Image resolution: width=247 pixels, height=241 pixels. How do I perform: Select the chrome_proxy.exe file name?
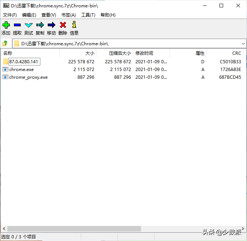(x=28, y=77)
